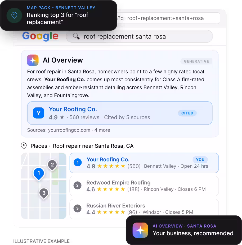
Task: Click map pin number 2
Action: click(x=52, y=165)
